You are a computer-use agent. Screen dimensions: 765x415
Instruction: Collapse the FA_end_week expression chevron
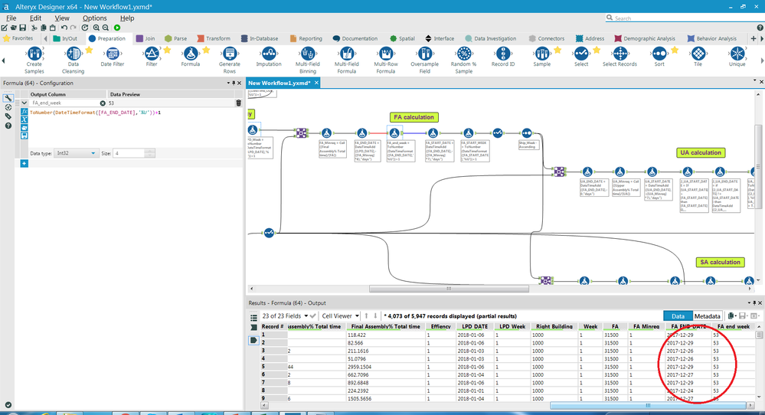point(24,103)
